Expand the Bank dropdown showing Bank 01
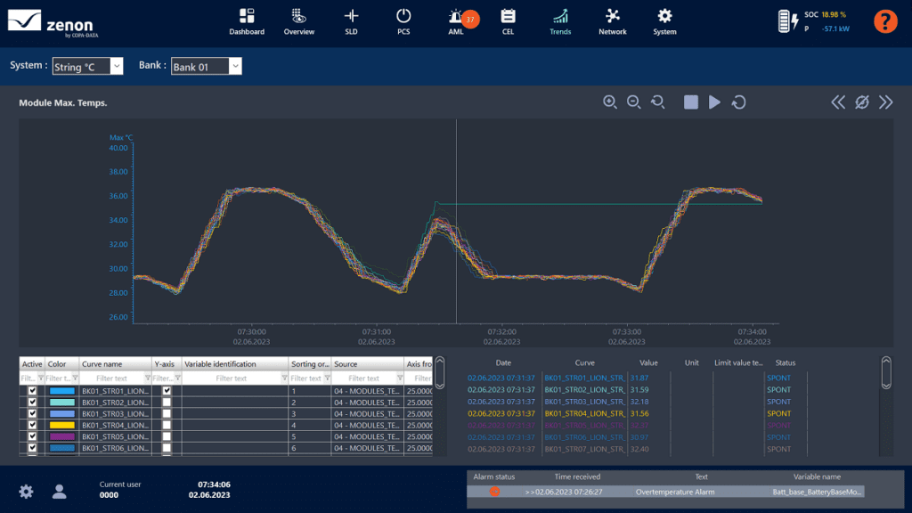912x513 pixels. pos(235,67)
